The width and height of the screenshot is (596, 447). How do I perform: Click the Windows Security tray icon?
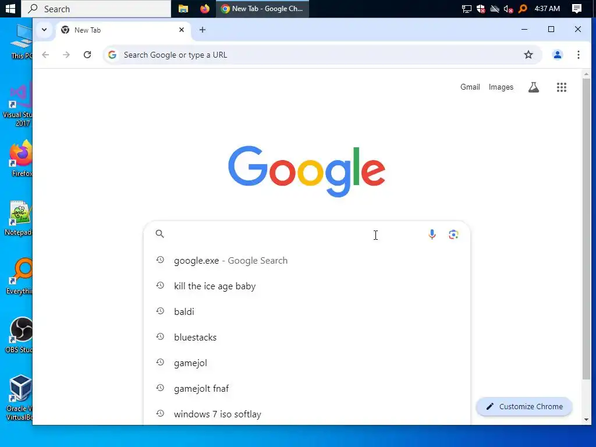tap(480, 9)
